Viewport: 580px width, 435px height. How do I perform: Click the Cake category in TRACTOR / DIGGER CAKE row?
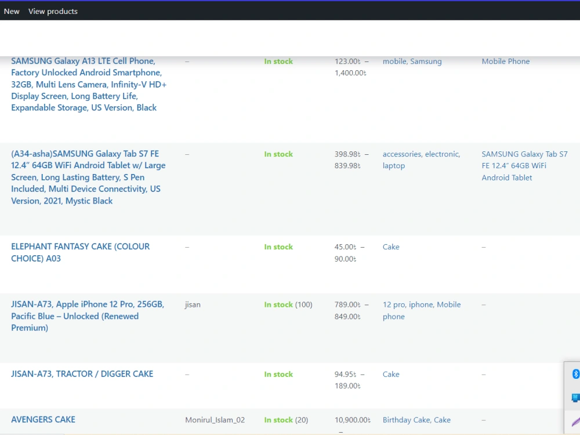coord(391,374)
